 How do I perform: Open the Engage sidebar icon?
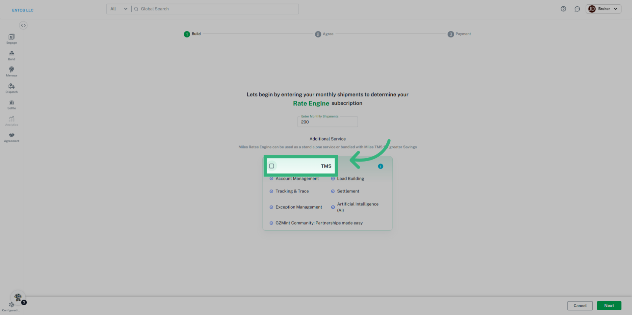(12, 39)
